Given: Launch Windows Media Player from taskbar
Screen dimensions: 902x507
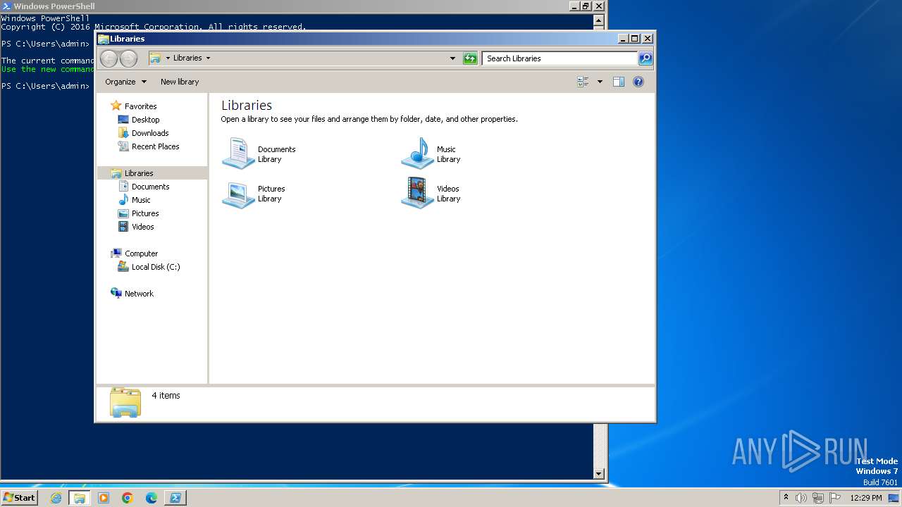Looking at the screenshot, I should pos(104,498).
